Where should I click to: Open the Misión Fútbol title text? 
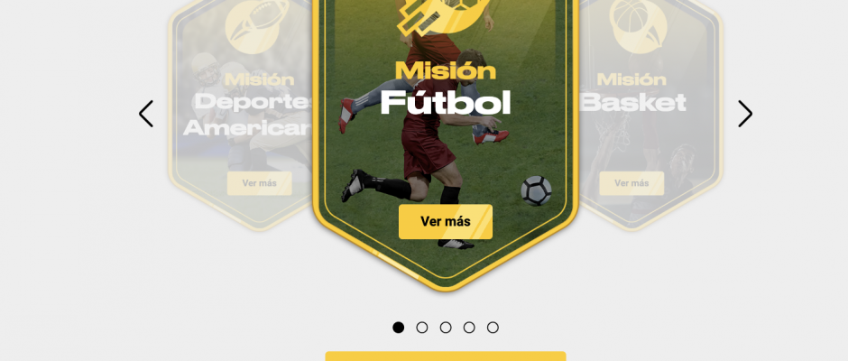click(x=446, y=88)
